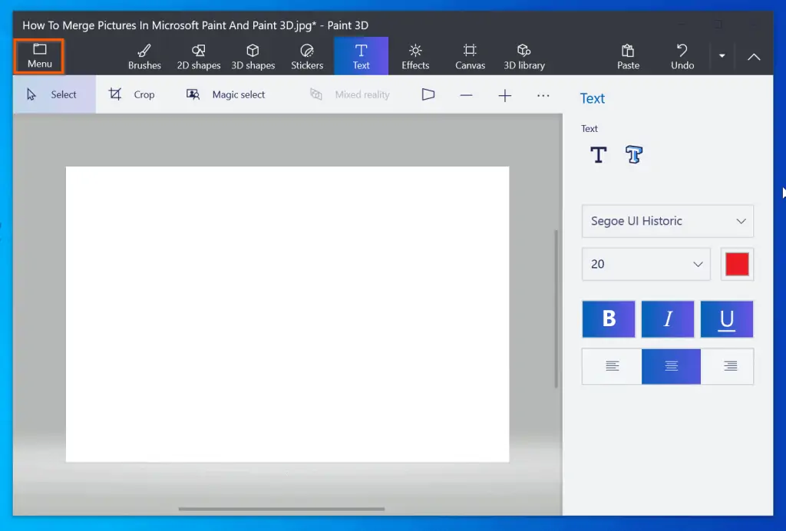Image resolution: width=786 pixels, height=531 pixels.
Task: Toggle Italic text formatting
Action: (668, 319)
